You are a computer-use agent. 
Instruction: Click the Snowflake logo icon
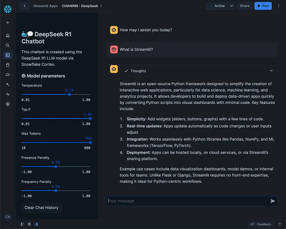pos(8,9)
